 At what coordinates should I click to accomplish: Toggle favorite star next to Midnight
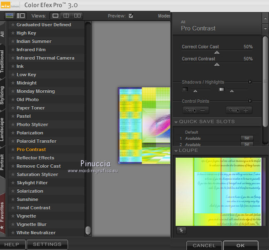point(12,83)
